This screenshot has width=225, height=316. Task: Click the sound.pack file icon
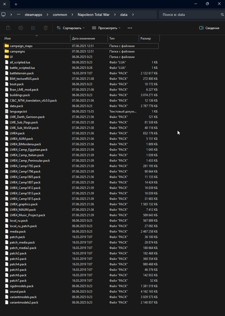pyautogui.click(x=7, y=292)
